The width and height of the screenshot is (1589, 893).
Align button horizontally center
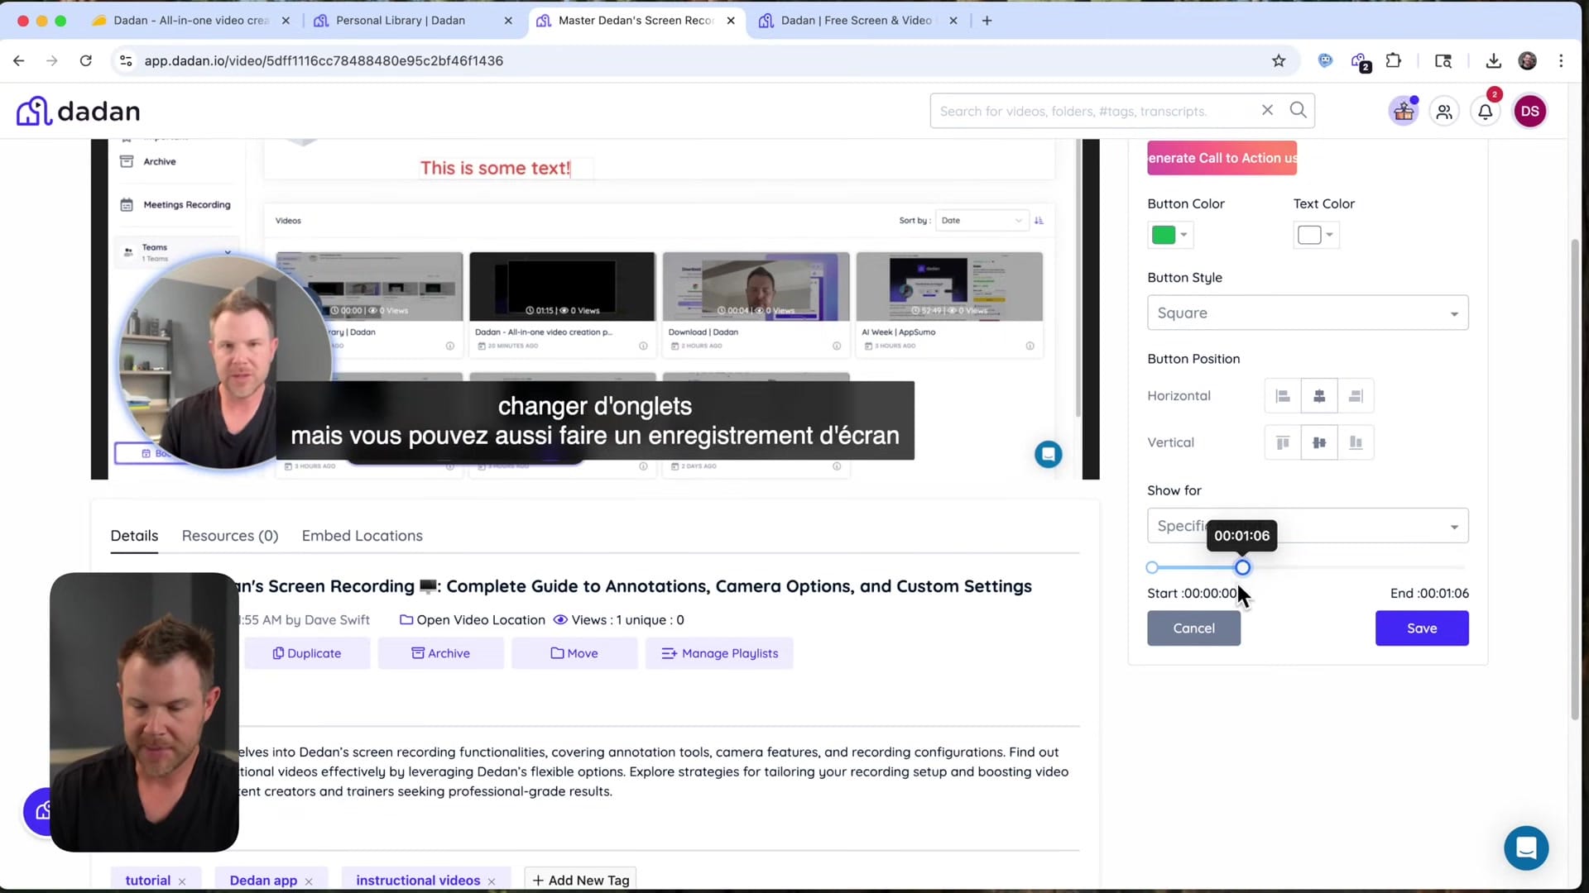[1319, 396]
